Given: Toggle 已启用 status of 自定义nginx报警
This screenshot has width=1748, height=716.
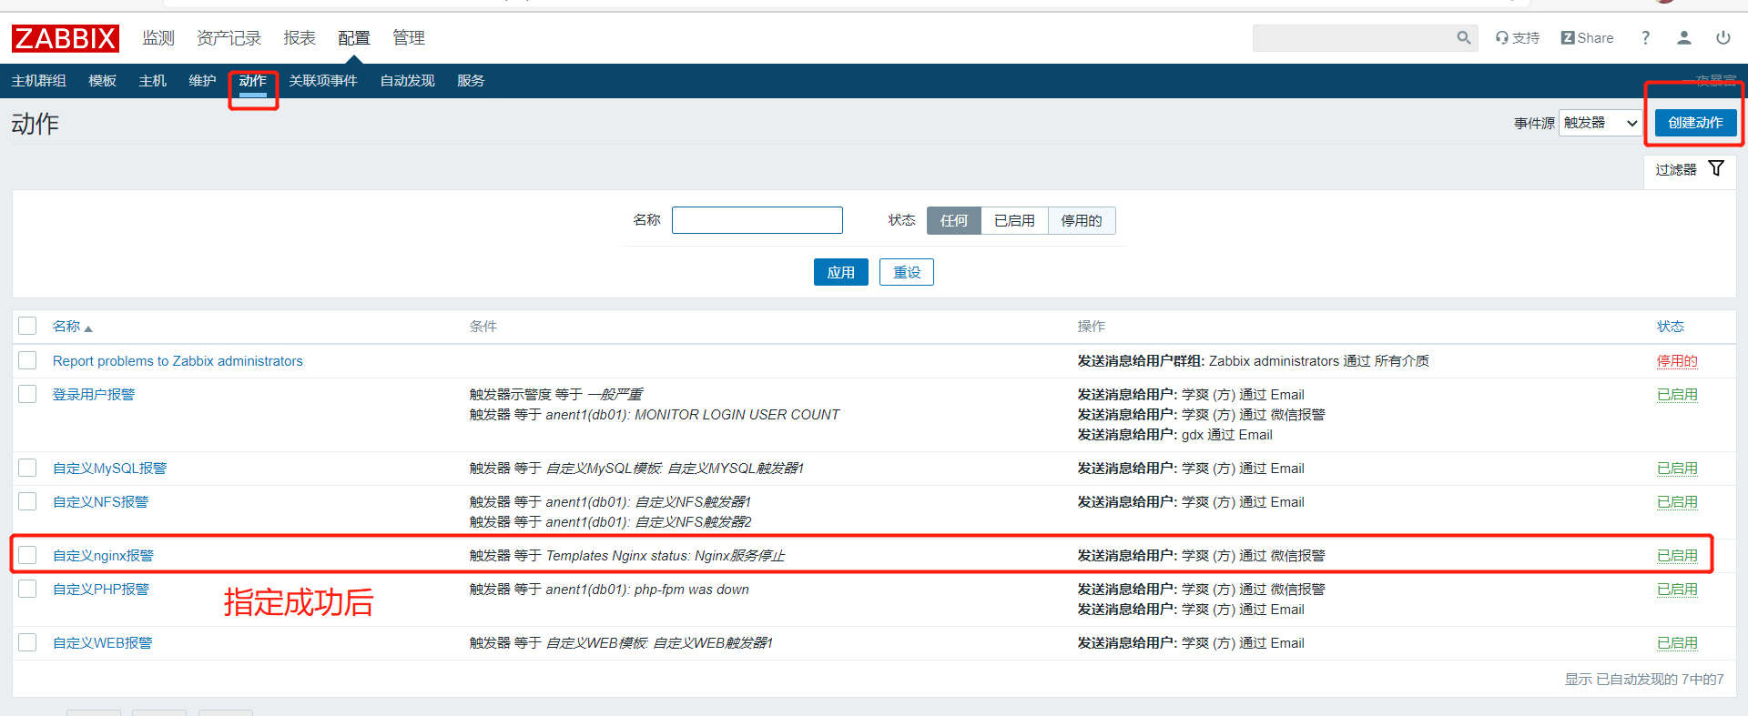Looking at the screenshot, I should pyautogui.click(x=1677, y=556).
